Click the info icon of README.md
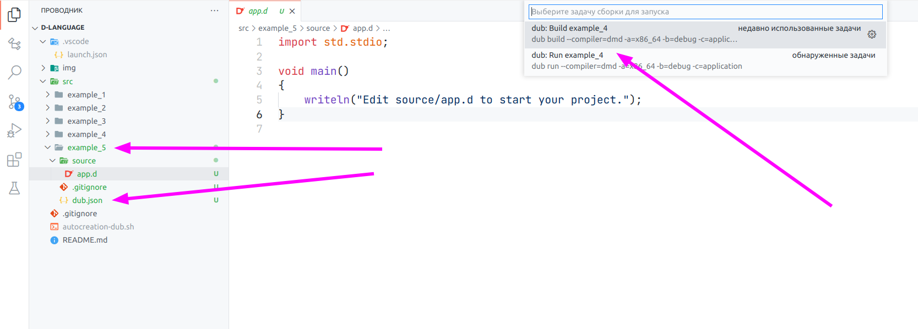The image size is (918, 329). coord(55,240)
